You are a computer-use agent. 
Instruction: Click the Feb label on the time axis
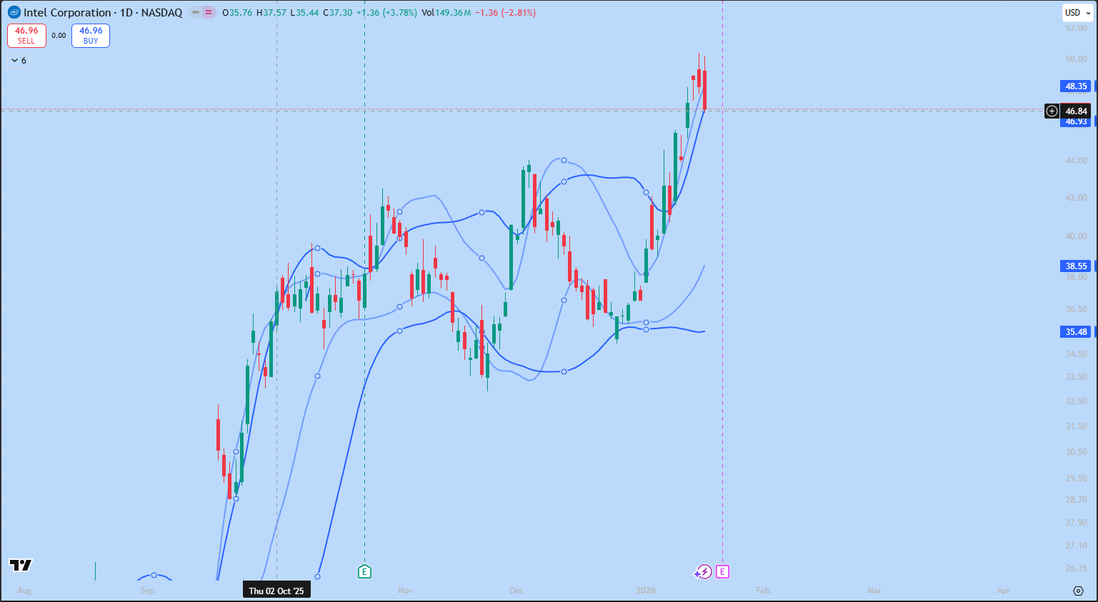[x=762, y=591]
